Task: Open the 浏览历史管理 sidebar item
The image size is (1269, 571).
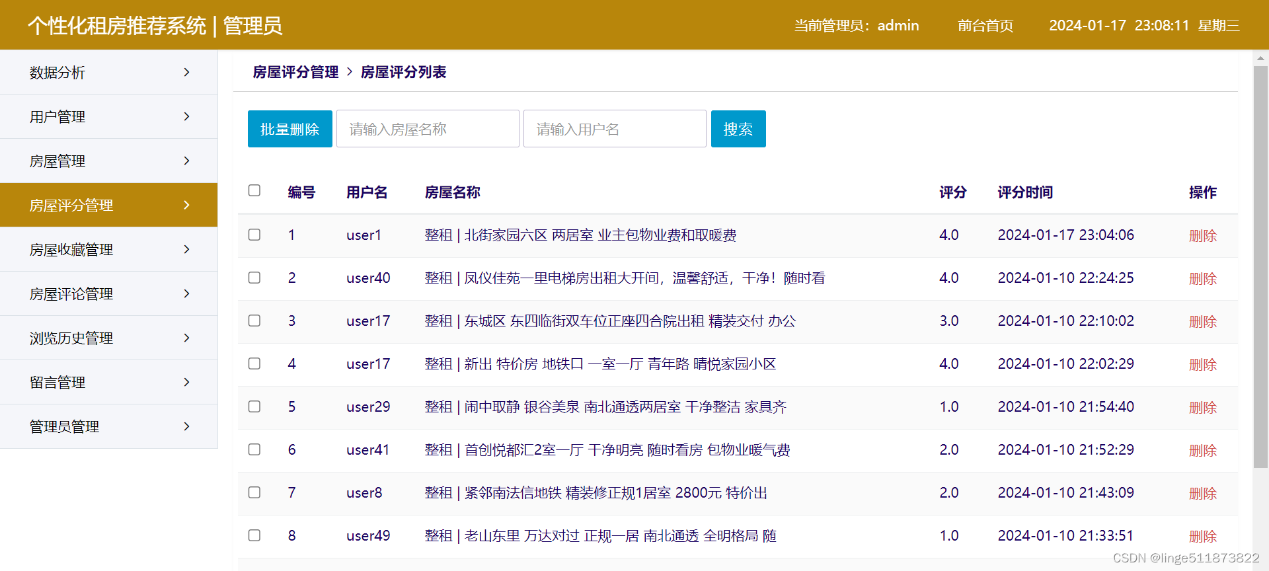Action: click(108, 338)
